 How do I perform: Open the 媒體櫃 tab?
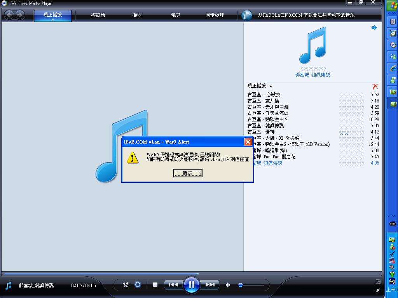98,15
